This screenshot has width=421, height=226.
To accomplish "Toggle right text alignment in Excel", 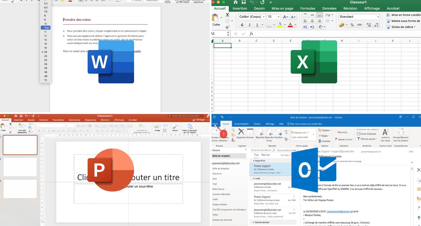I will 320,21.
